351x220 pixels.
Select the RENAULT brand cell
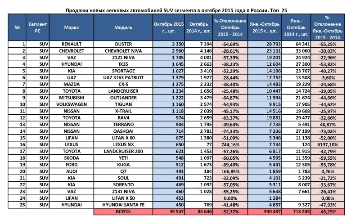pyautogui.click(x=71, y=45)
